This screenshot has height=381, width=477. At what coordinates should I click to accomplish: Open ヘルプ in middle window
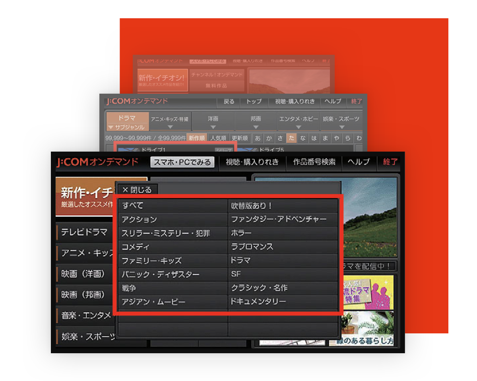pos(333,102)
